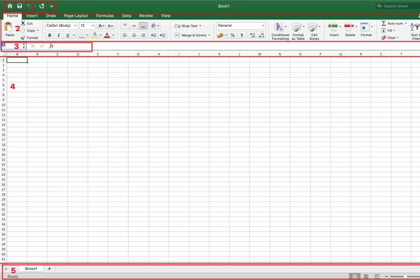Toggle Underline formatting

pos(68,35)
